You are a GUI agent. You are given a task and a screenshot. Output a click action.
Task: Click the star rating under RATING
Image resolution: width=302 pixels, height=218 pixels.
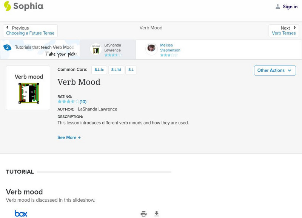pyautogui.click(x=68, y=102)
